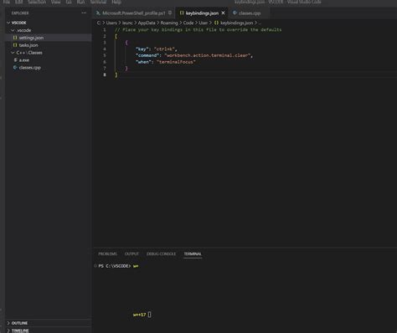Expand the TIMELINE section
397x333 pixels.
click(x=8, y=330)
